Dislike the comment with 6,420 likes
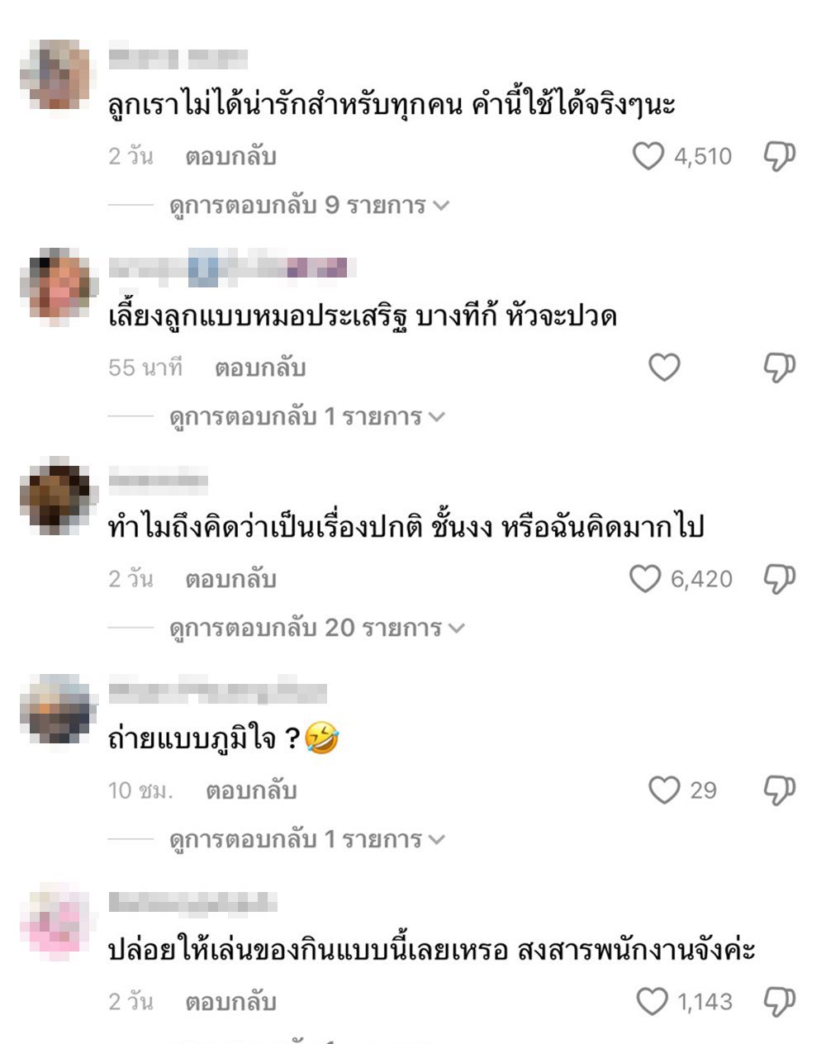 (x=779, y=579)
